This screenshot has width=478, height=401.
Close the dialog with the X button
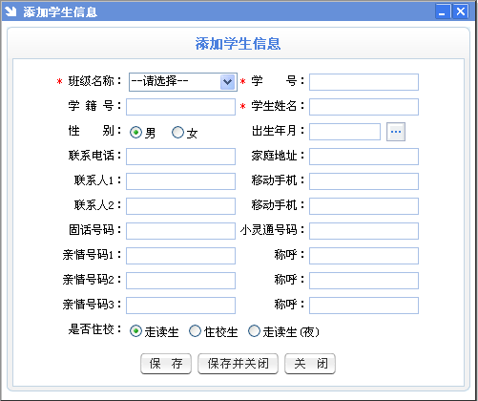click(460, 11)
